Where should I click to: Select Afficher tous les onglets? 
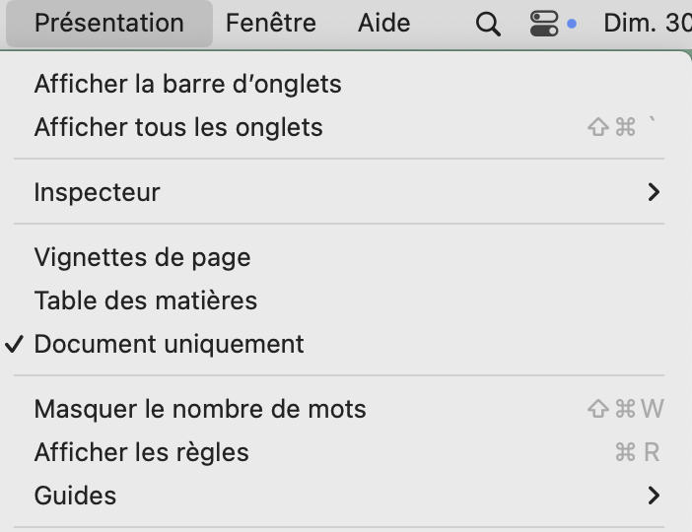coord(178,127)
